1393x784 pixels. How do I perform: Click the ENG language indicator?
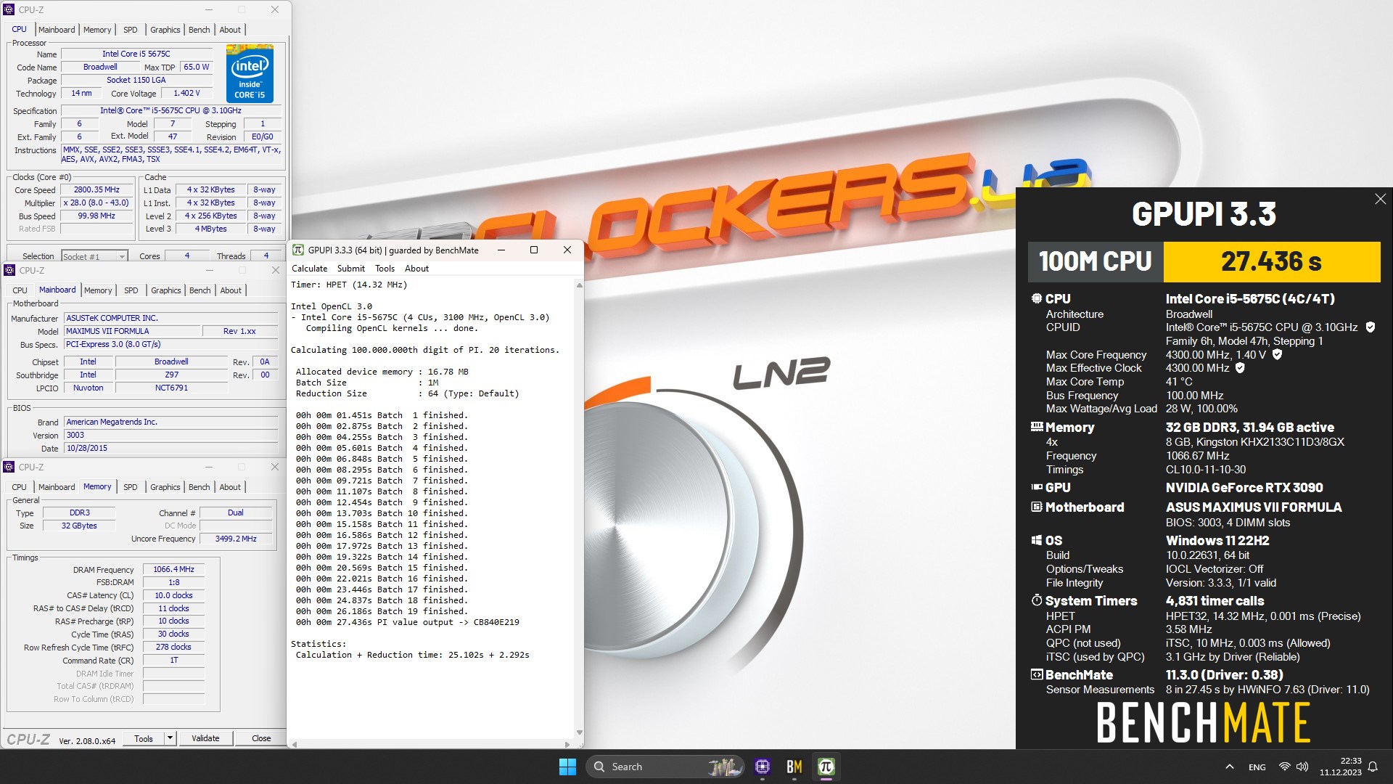[1257, 767]
